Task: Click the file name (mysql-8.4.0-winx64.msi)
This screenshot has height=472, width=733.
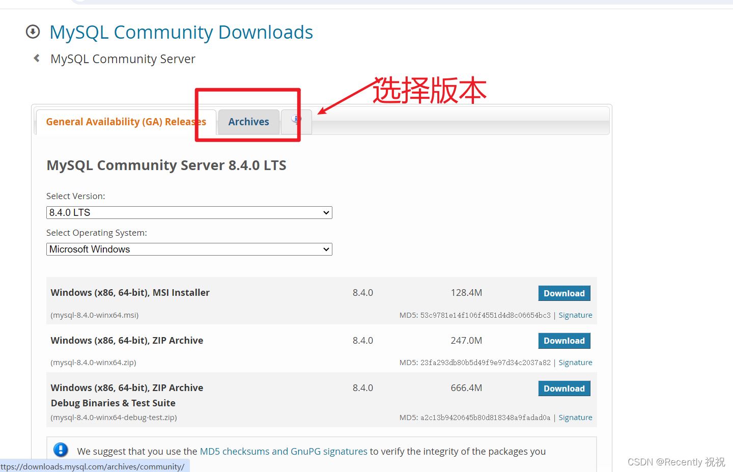Action: click(x=95, y=315)
